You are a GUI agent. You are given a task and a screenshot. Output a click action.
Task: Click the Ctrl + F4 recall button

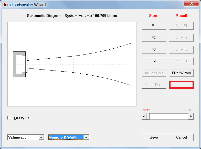[181, 61]
